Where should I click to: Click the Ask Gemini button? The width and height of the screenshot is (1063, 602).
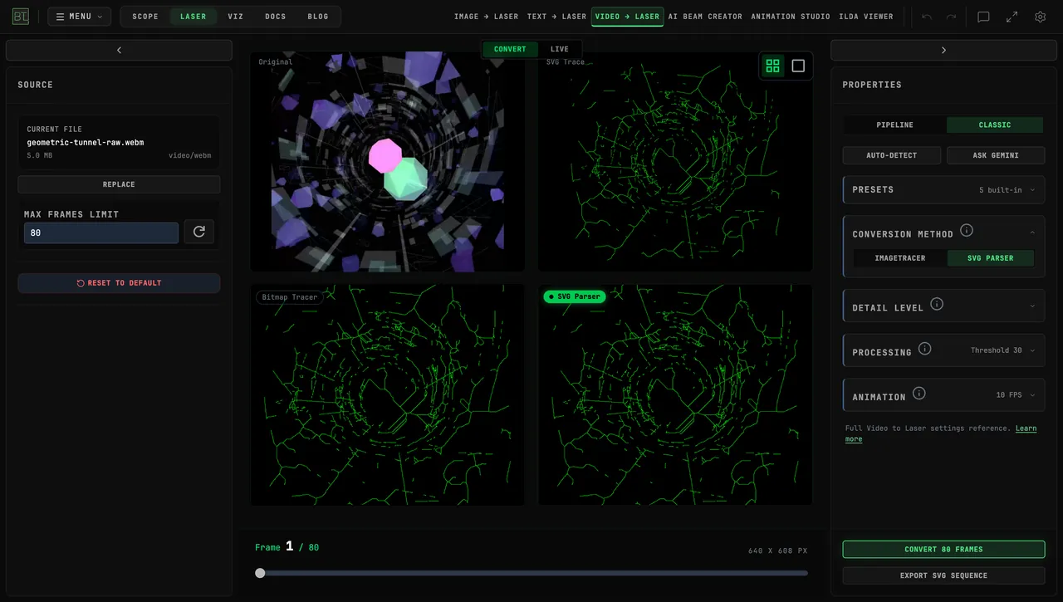[x=996, y=155]
